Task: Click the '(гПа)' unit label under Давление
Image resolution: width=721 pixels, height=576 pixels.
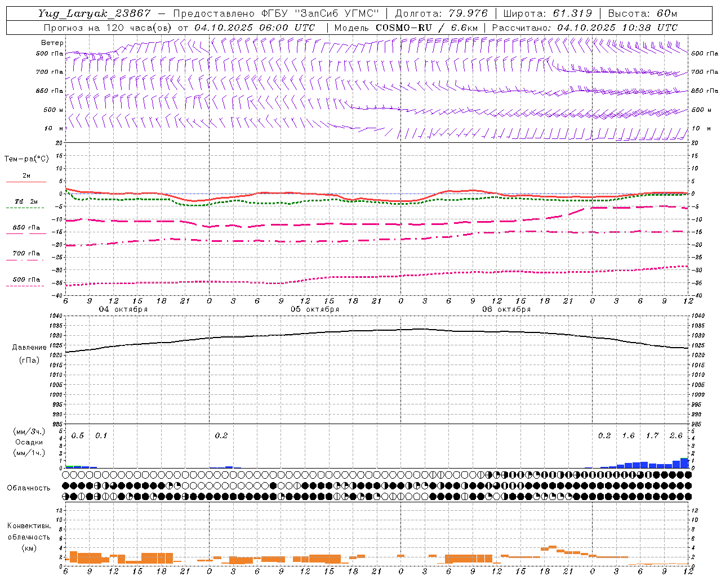Action: (29, 361)
